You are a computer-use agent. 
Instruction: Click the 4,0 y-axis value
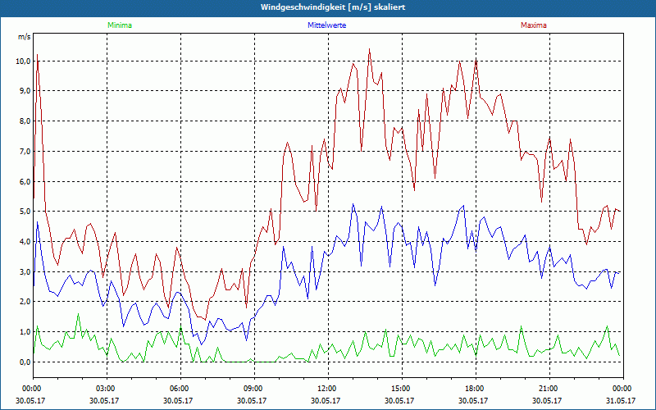point(25,242)
